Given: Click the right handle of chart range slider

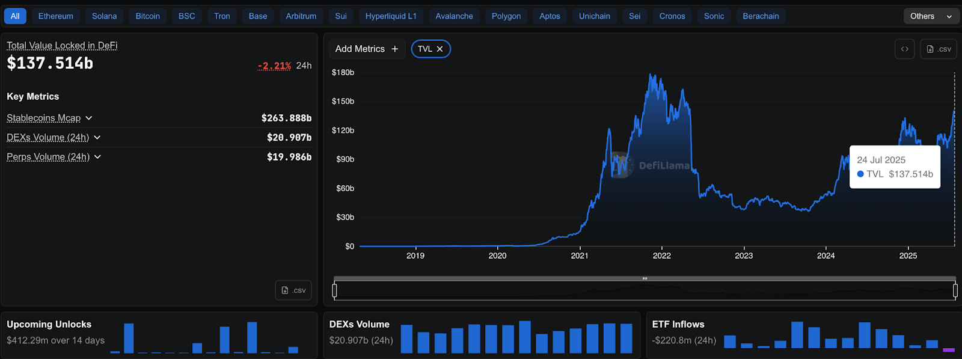Looking at the screenshot, I should click(x=955, y=290).
